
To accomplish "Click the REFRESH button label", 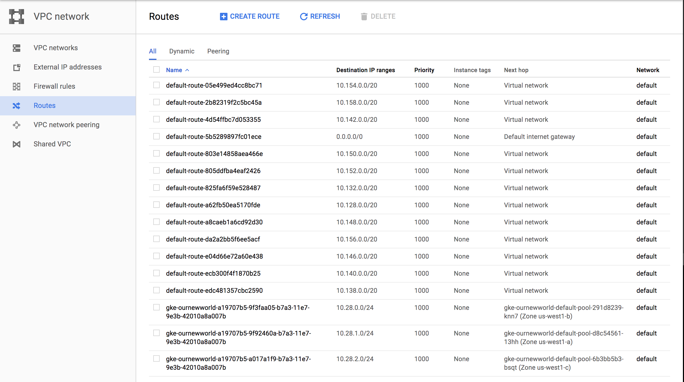I will 325,17.
